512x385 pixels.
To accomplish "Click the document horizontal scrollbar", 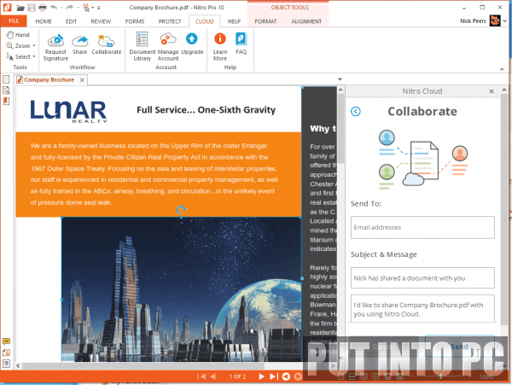I will pos(143,365).
